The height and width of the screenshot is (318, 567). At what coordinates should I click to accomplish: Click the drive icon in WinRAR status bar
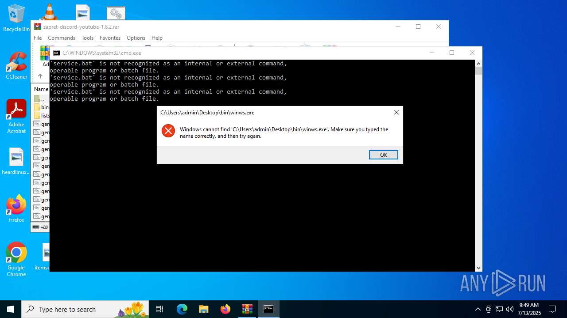[36, 227]
